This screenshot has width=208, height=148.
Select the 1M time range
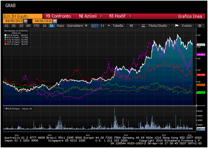(x=21, y=26)
